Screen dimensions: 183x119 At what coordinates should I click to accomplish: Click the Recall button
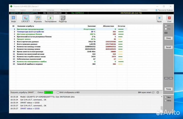[169, 47]
